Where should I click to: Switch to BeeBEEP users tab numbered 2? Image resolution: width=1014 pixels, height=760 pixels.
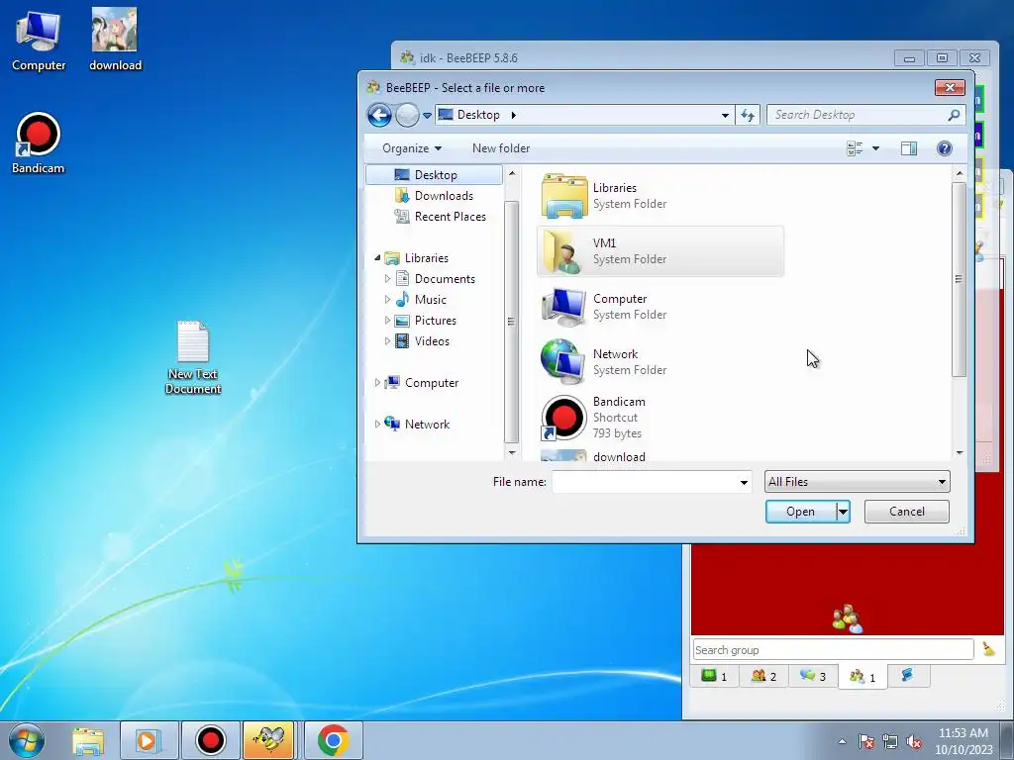pyautogui.click(x=763, y=677)
